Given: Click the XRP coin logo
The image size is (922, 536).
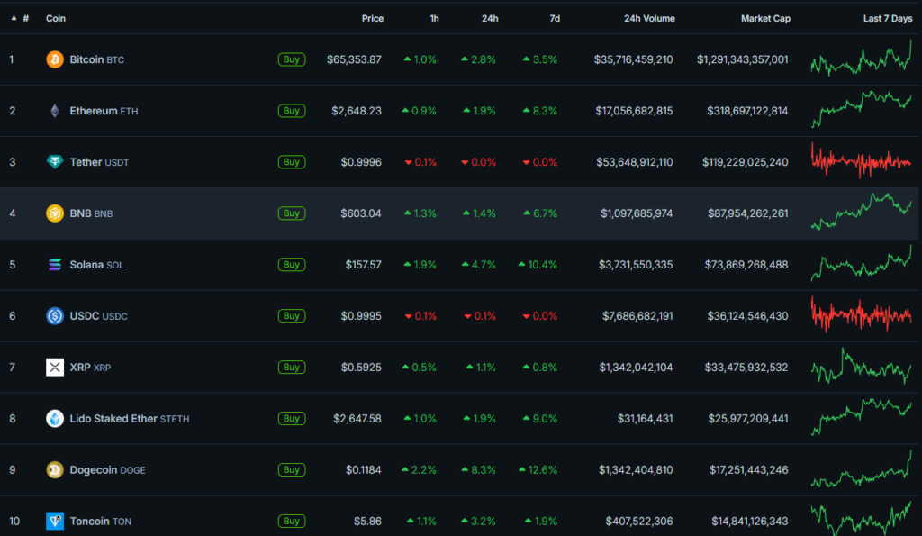Looking at the screenshot, I should 54,368.
